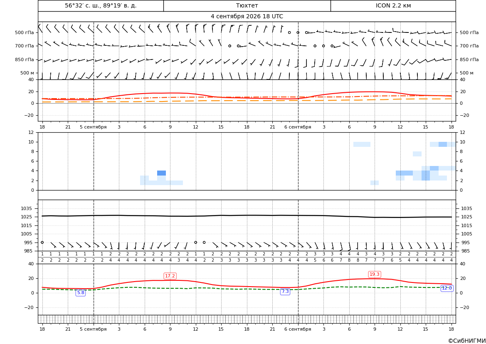The image size is (486, 344).
Task: Click the 850 гПа left axis label
Action: click(25, 59)
